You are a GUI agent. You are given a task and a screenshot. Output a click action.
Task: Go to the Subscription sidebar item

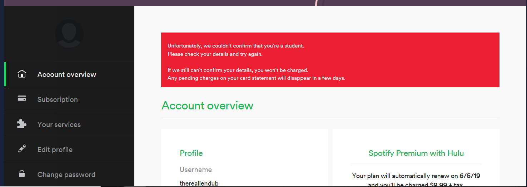[58, 99]
